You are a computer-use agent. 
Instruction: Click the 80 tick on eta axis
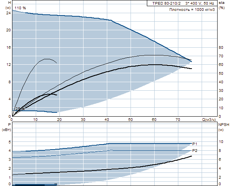point(221,47)
